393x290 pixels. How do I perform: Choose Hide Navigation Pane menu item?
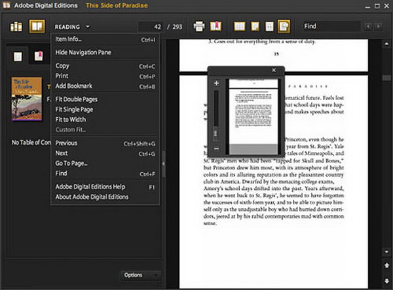point(105,52)
